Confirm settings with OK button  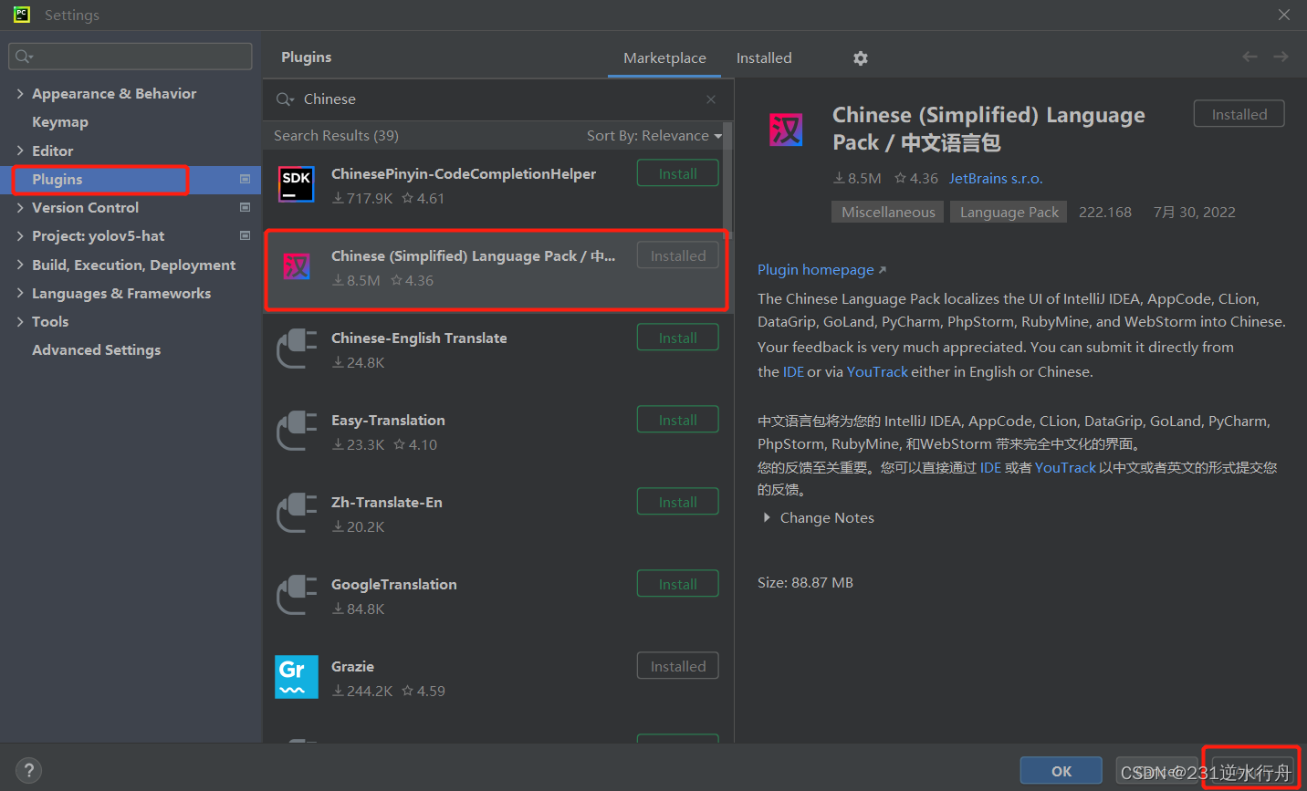1061,771
